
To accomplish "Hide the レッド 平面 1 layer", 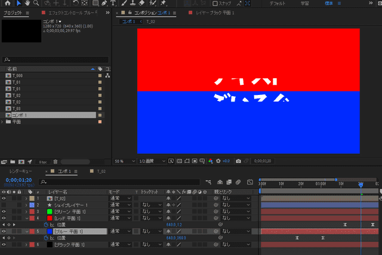I will 4,218.
